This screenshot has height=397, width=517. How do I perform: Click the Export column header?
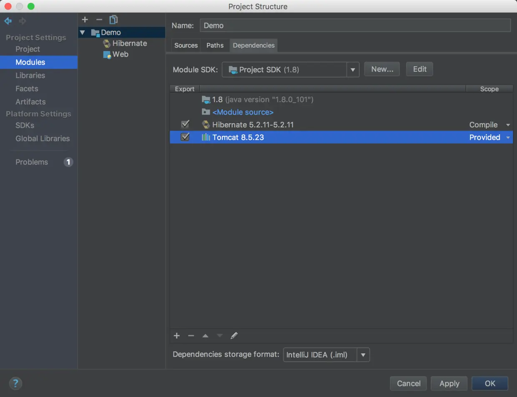click(185, 89)
